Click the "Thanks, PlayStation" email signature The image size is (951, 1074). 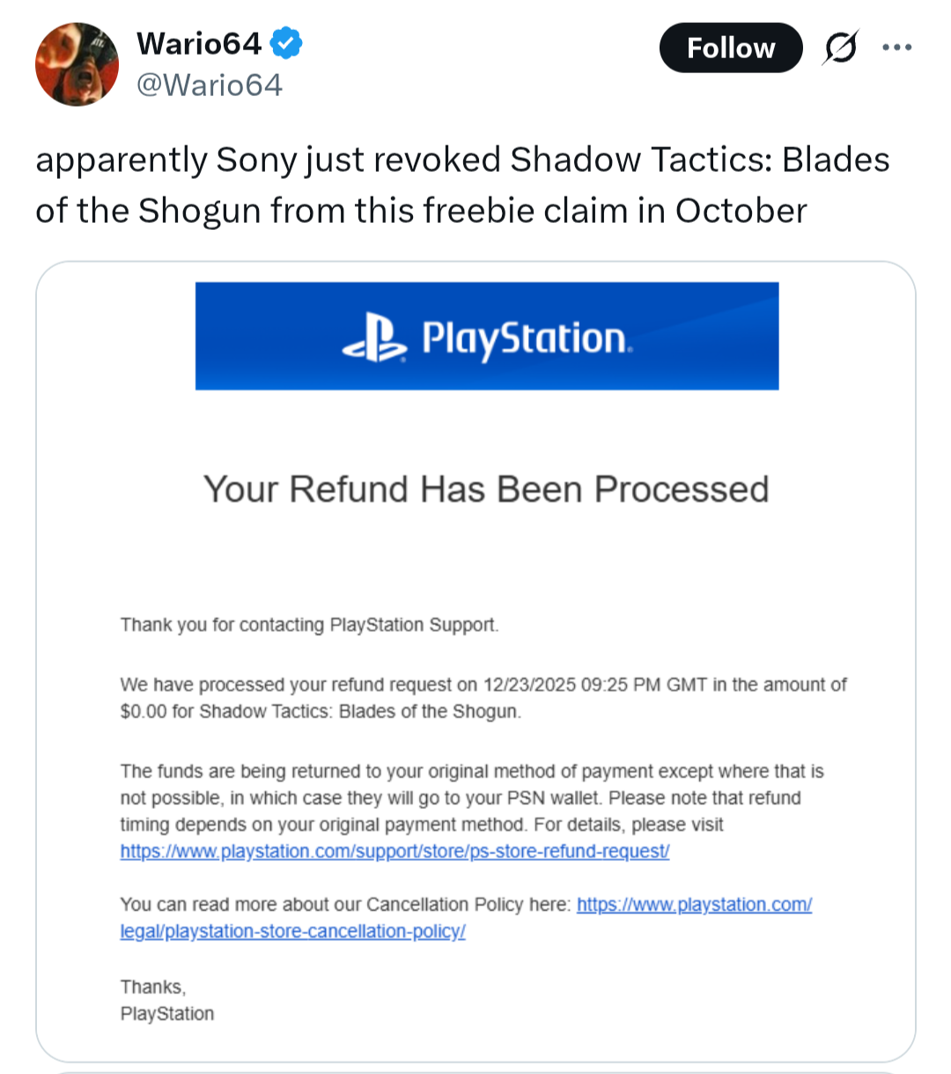[x=166, y=1000]
